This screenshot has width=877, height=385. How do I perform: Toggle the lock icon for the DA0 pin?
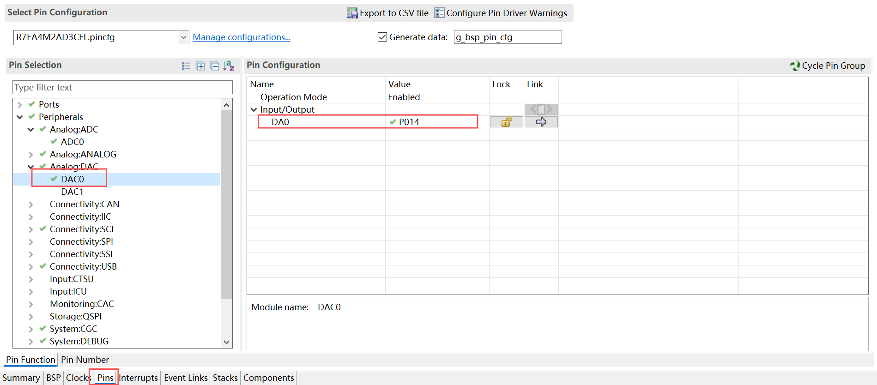507,122
